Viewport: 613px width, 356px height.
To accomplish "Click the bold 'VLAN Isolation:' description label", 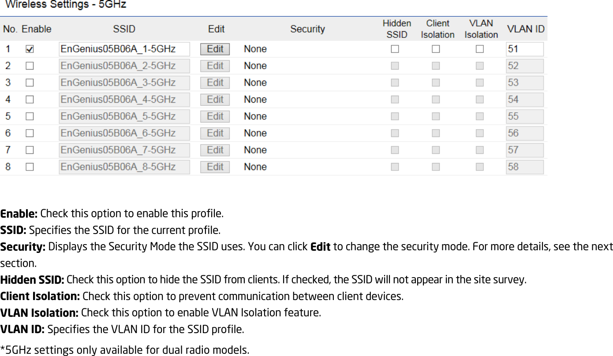I will [39, 313].
